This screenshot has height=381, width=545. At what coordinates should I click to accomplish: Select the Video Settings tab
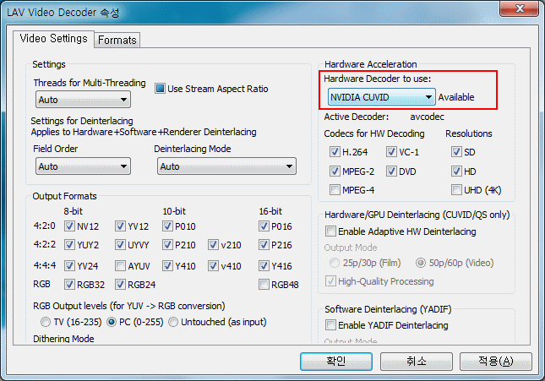(53, 39)
